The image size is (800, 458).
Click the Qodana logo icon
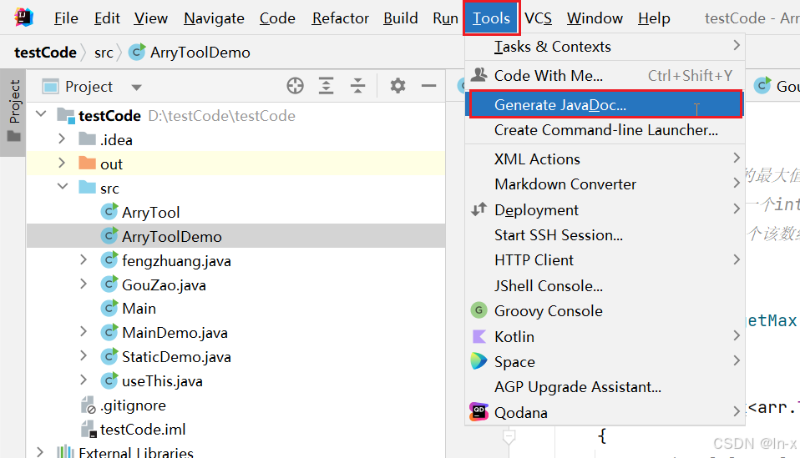[x=478, y=411]
